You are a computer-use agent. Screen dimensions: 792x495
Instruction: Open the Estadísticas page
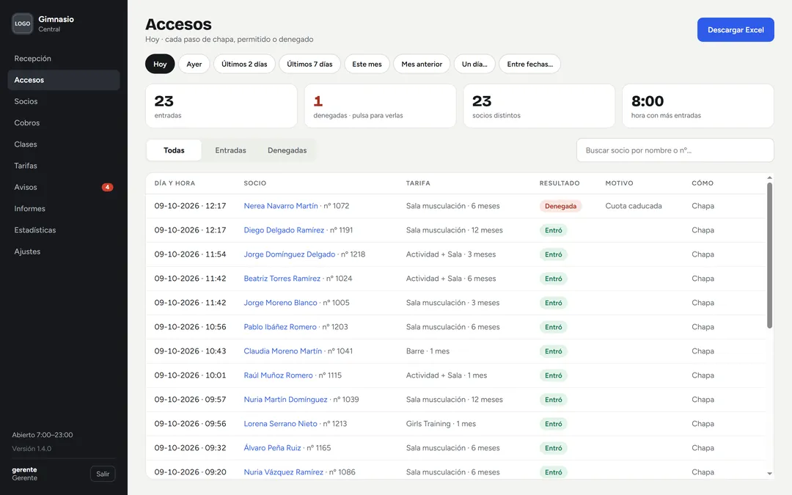pyautogui.click(x=64, y=230)
